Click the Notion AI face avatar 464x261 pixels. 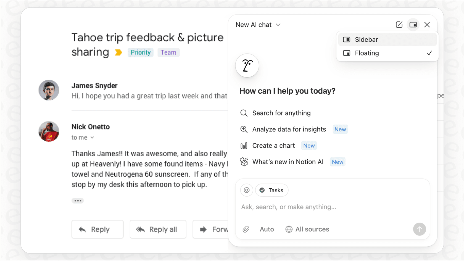click(x=247, y=65)
